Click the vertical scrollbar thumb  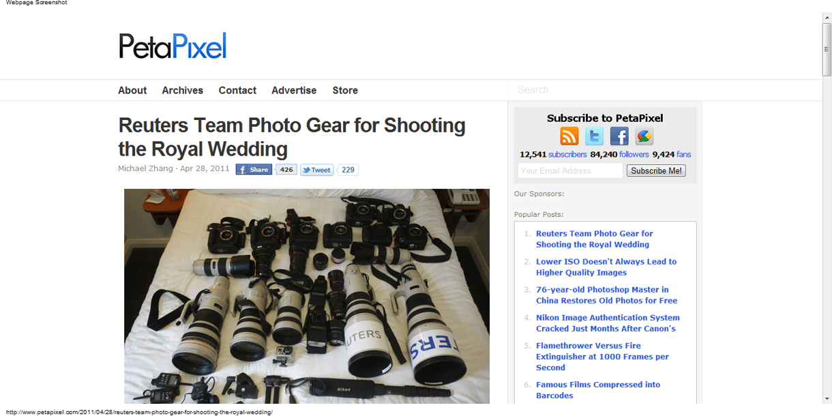coord(827,50)
